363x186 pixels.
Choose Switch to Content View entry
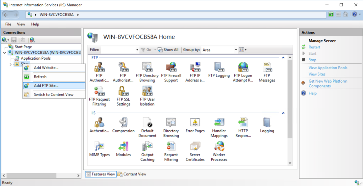point(54,95)
